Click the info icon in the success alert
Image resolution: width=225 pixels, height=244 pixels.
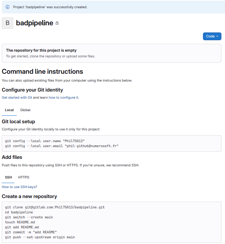pos(7,7)
